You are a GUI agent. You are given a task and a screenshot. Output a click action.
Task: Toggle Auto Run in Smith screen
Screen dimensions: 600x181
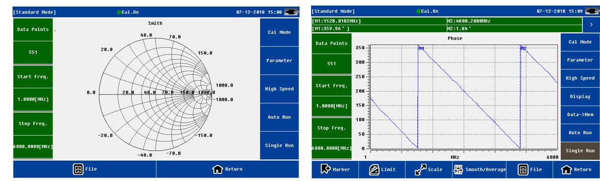[x=279, y=117]
